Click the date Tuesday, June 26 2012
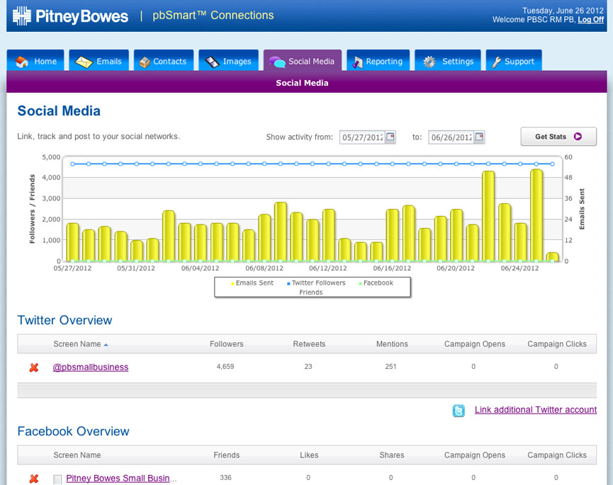Image resolution: width=613 pixels, height=485 pixels. tap(563, 11)
